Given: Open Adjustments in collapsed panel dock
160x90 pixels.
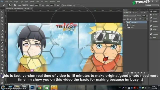Looking at the screenshot, I should pos(154,26).
